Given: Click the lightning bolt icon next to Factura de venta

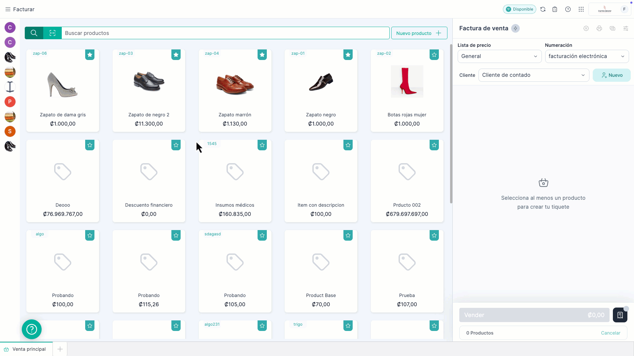Looking at the screenshot, I should click(x=515, y=28).
